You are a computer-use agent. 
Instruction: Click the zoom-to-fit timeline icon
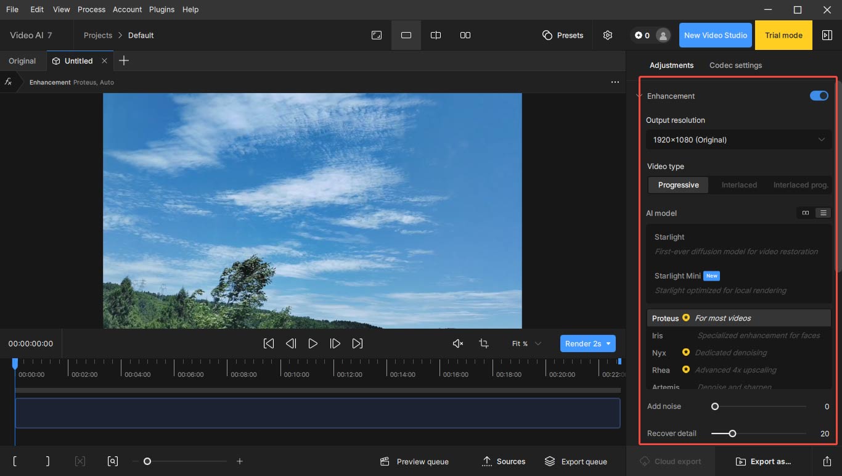point(112,461)
